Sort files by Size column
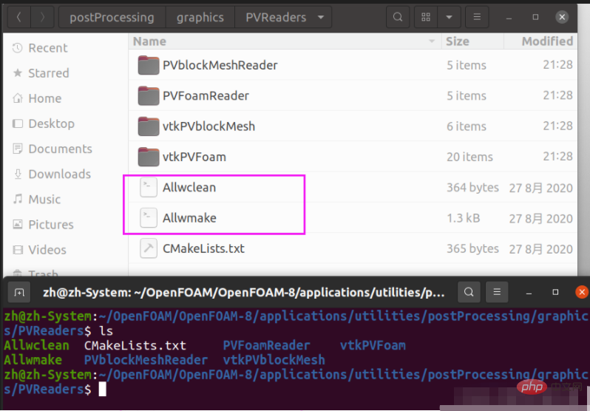 pyautogui.click(x=472, y=41)
